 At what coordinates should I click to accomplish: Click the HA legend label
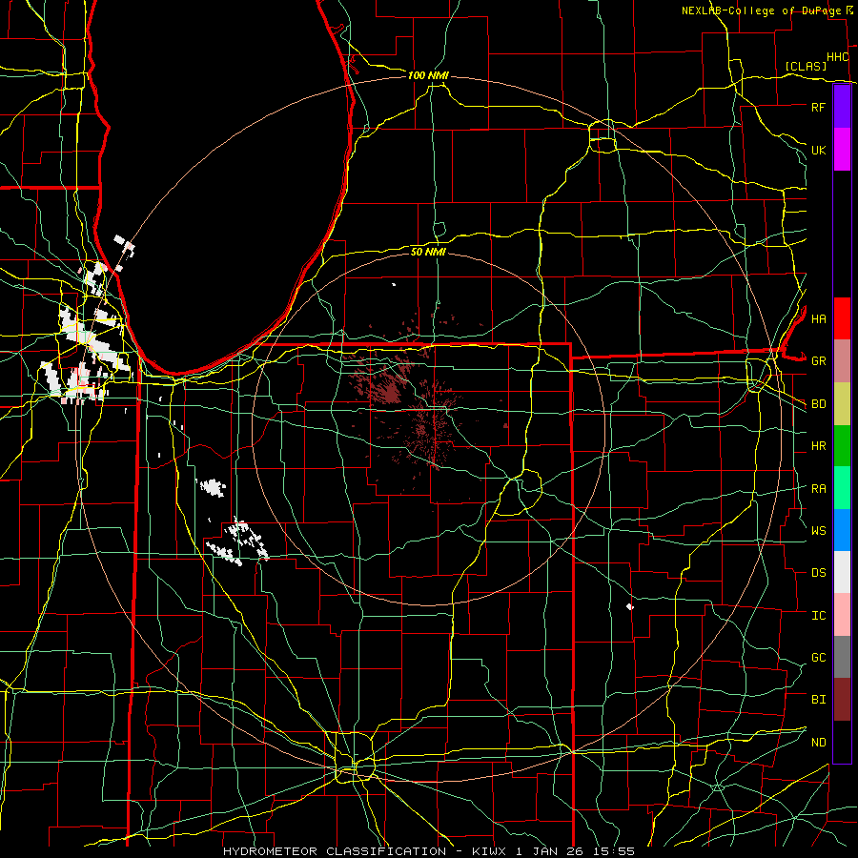pyautogui.click(x=818, y=318)
